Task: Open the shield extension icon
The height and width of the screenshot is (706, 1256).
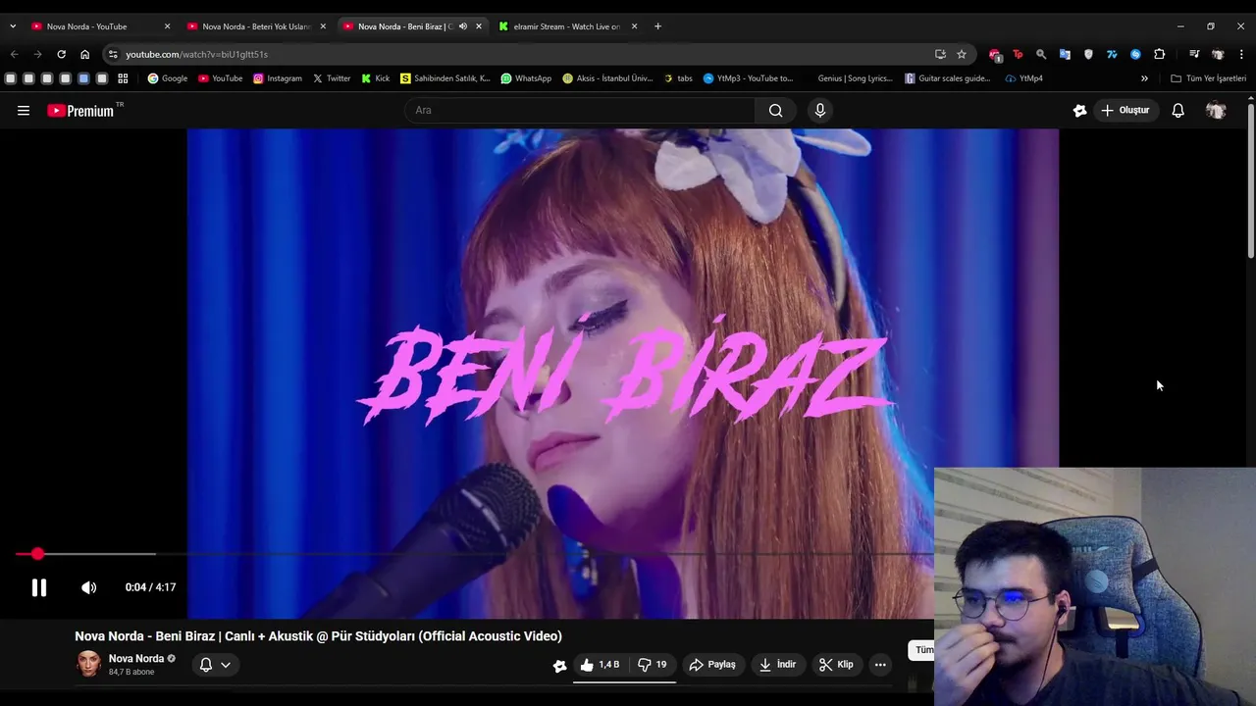Action: [x=1088, y=54]
